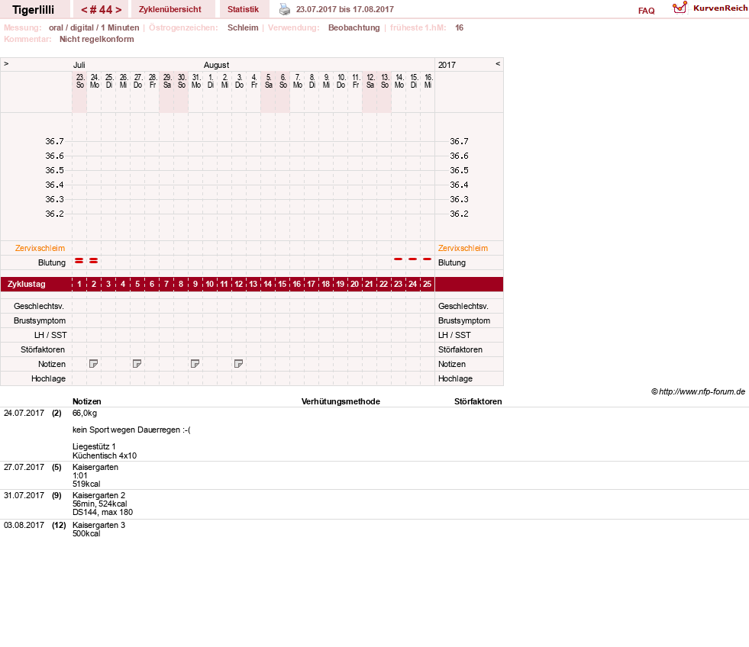Click the date column '31. Mo'
Viewport: 749px width, 647px height.
point(196,81)
